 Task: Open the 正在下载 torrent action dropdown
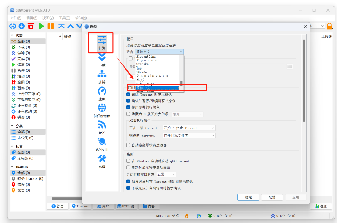point(189,128)
